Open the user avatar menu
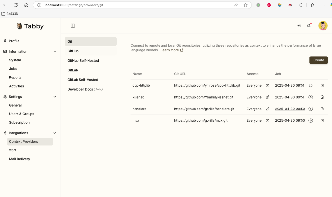Image resolution: width=332 pixels, height=197 pixels. pos(323,26)
